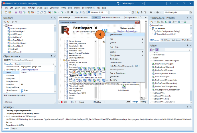Open the Windows 32-bit platform dropdown

click(x=107, y=12)
